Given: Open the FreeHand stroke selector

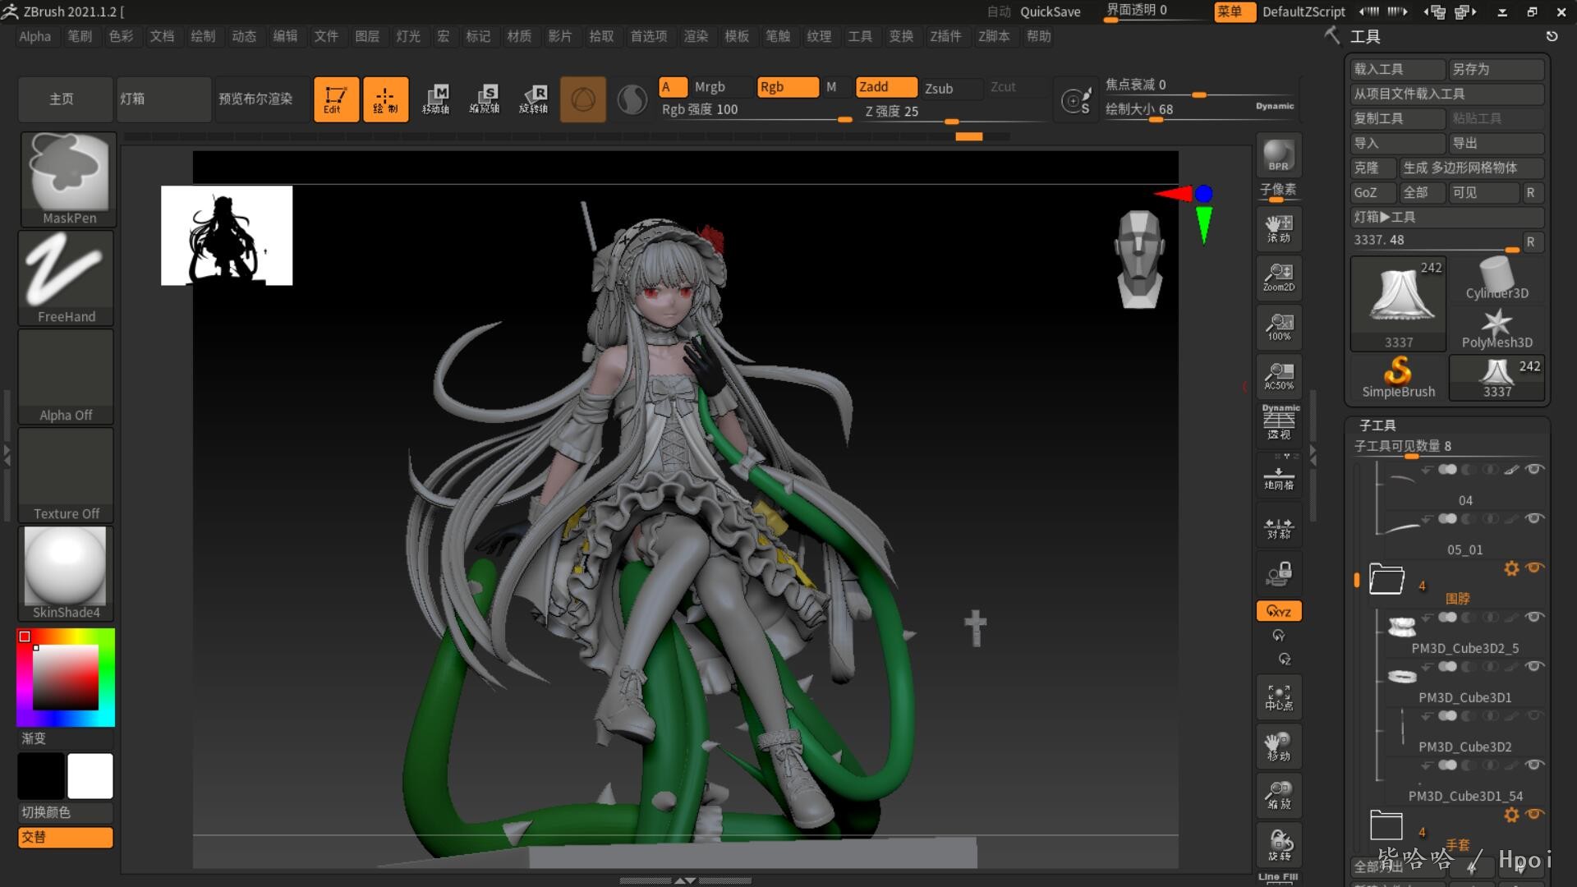Looking at the screenshot, I should [x=67, y=278].
